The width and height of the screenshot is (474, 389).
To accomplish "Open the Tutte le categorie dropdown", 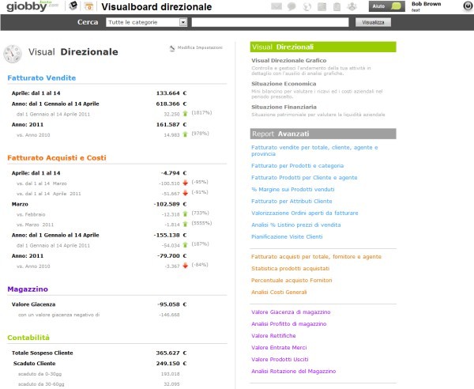I will tap(147, 22).
